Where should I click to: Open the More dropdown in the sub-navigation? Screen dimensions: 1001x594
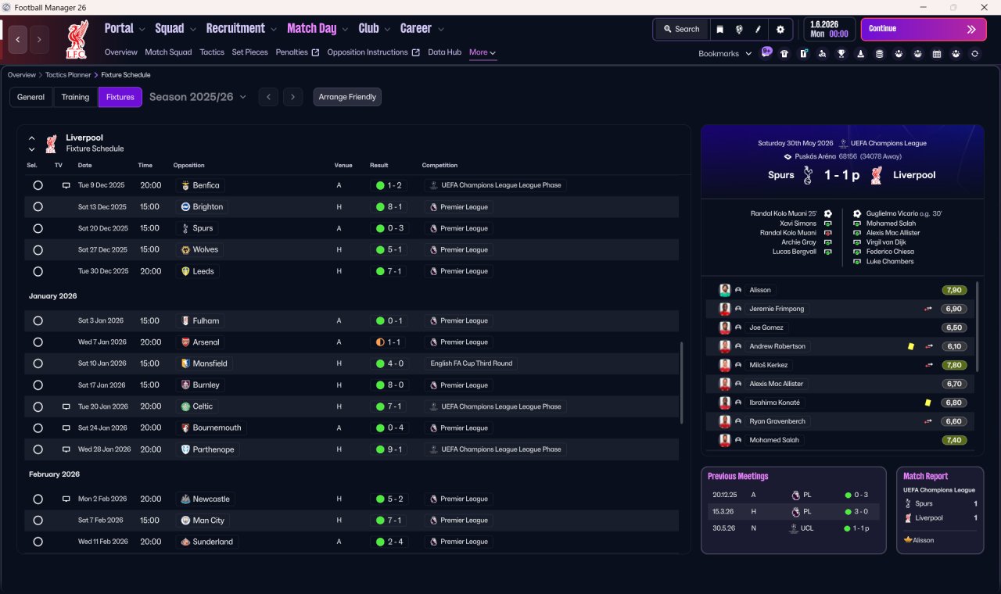pos(483,52)
